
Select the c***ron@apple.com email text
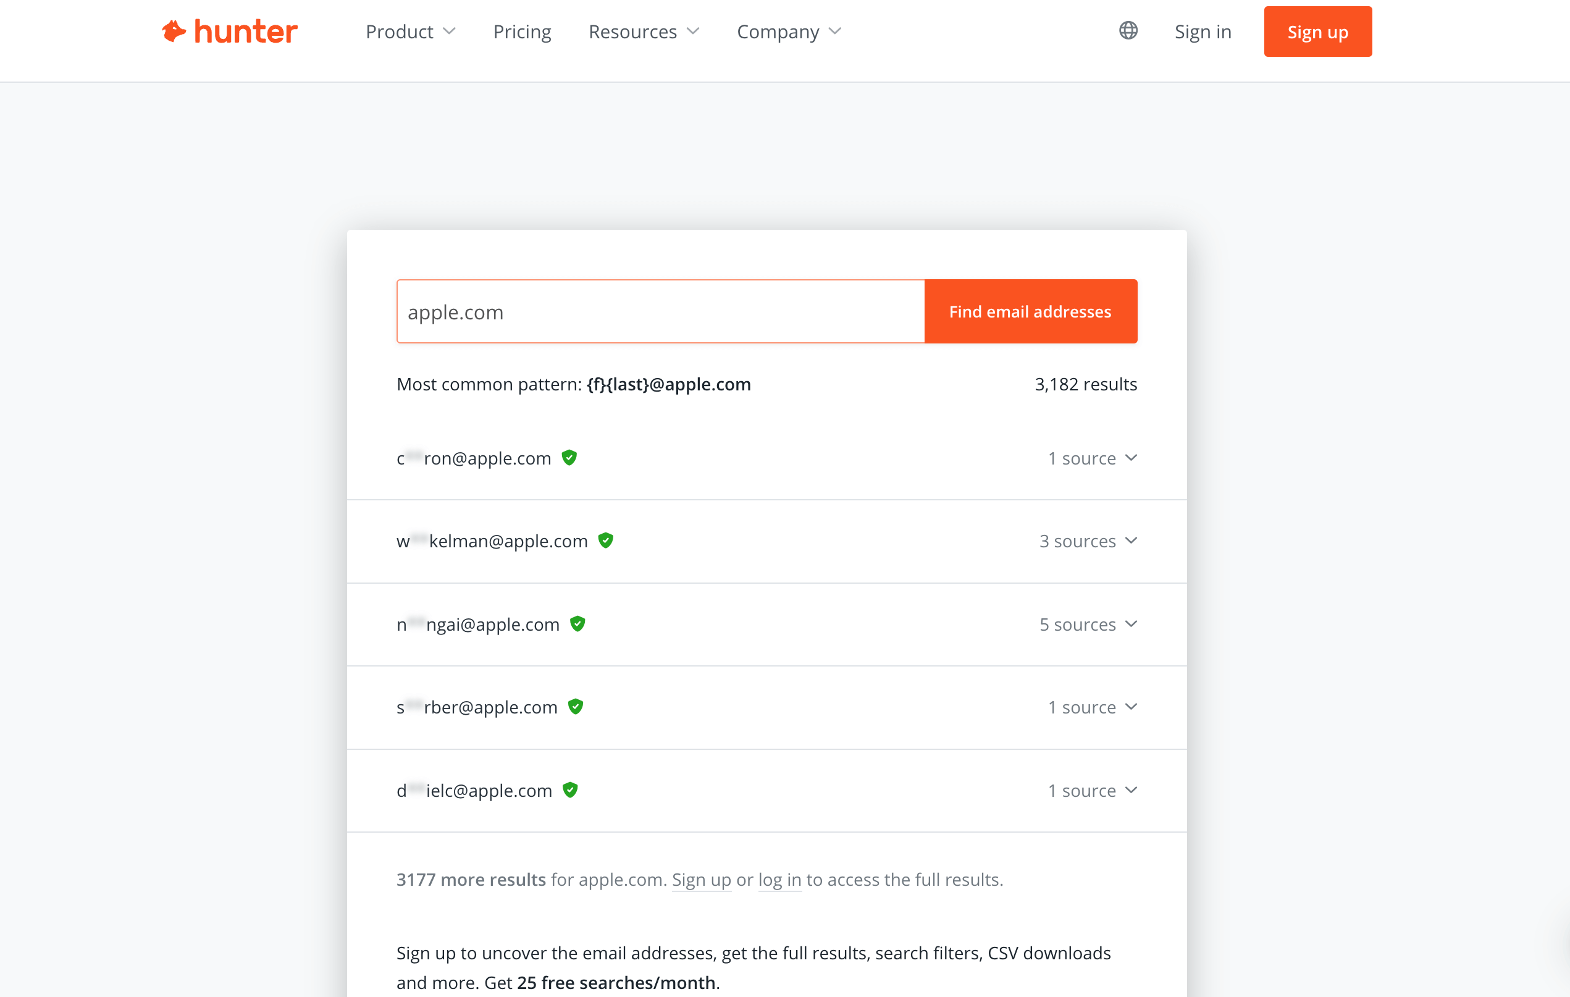coord(474,458)
